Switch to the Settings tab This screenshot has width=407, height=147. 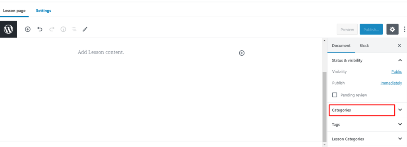click(x=43, y=11)
